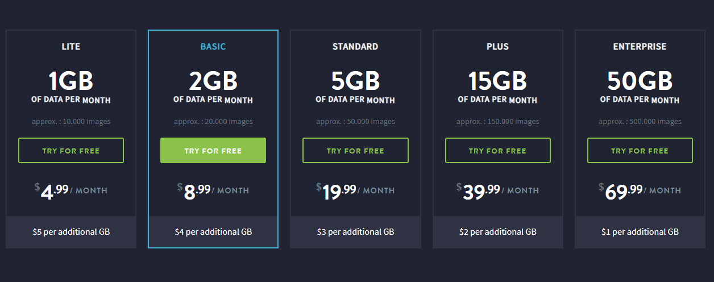Viewport: 714px width, 282px height.
Task: Select the ENTERPRISE plan heading
Action: click(640, 47)
